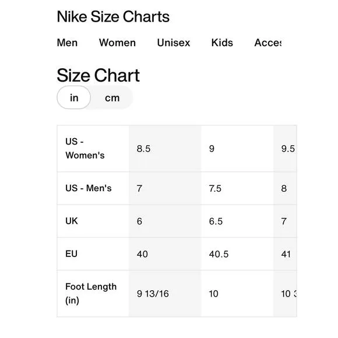Screen dimensions: 338x338
Task: Open the Women size chart tab
Action: coord(117,43)
